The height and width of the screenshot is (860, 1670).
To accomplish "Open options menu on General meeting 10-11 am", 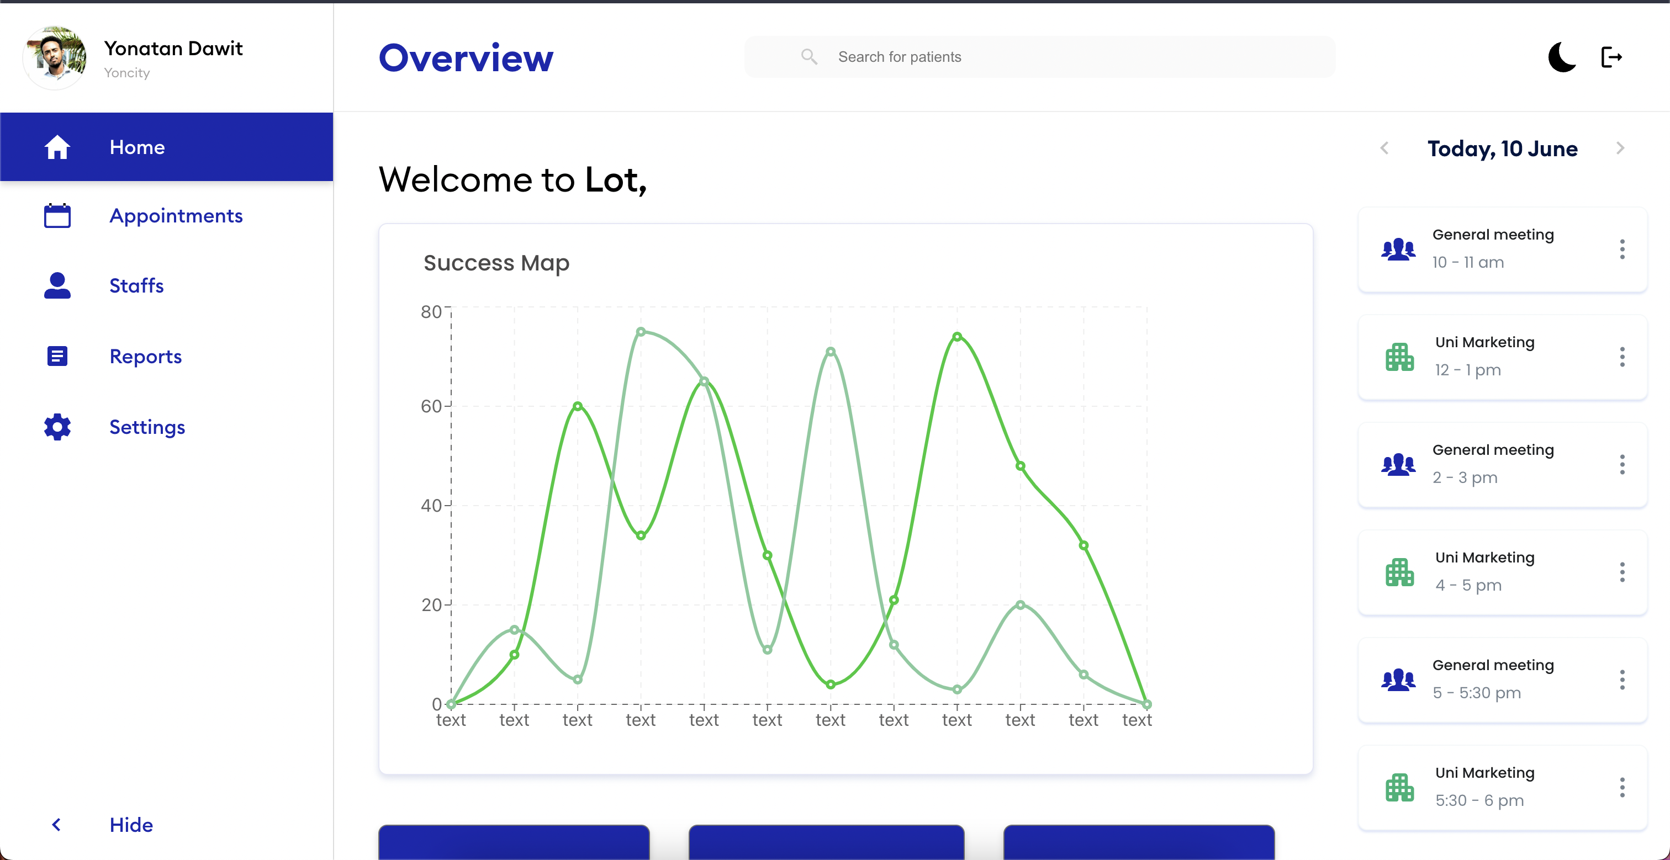I will [1623, 249].
